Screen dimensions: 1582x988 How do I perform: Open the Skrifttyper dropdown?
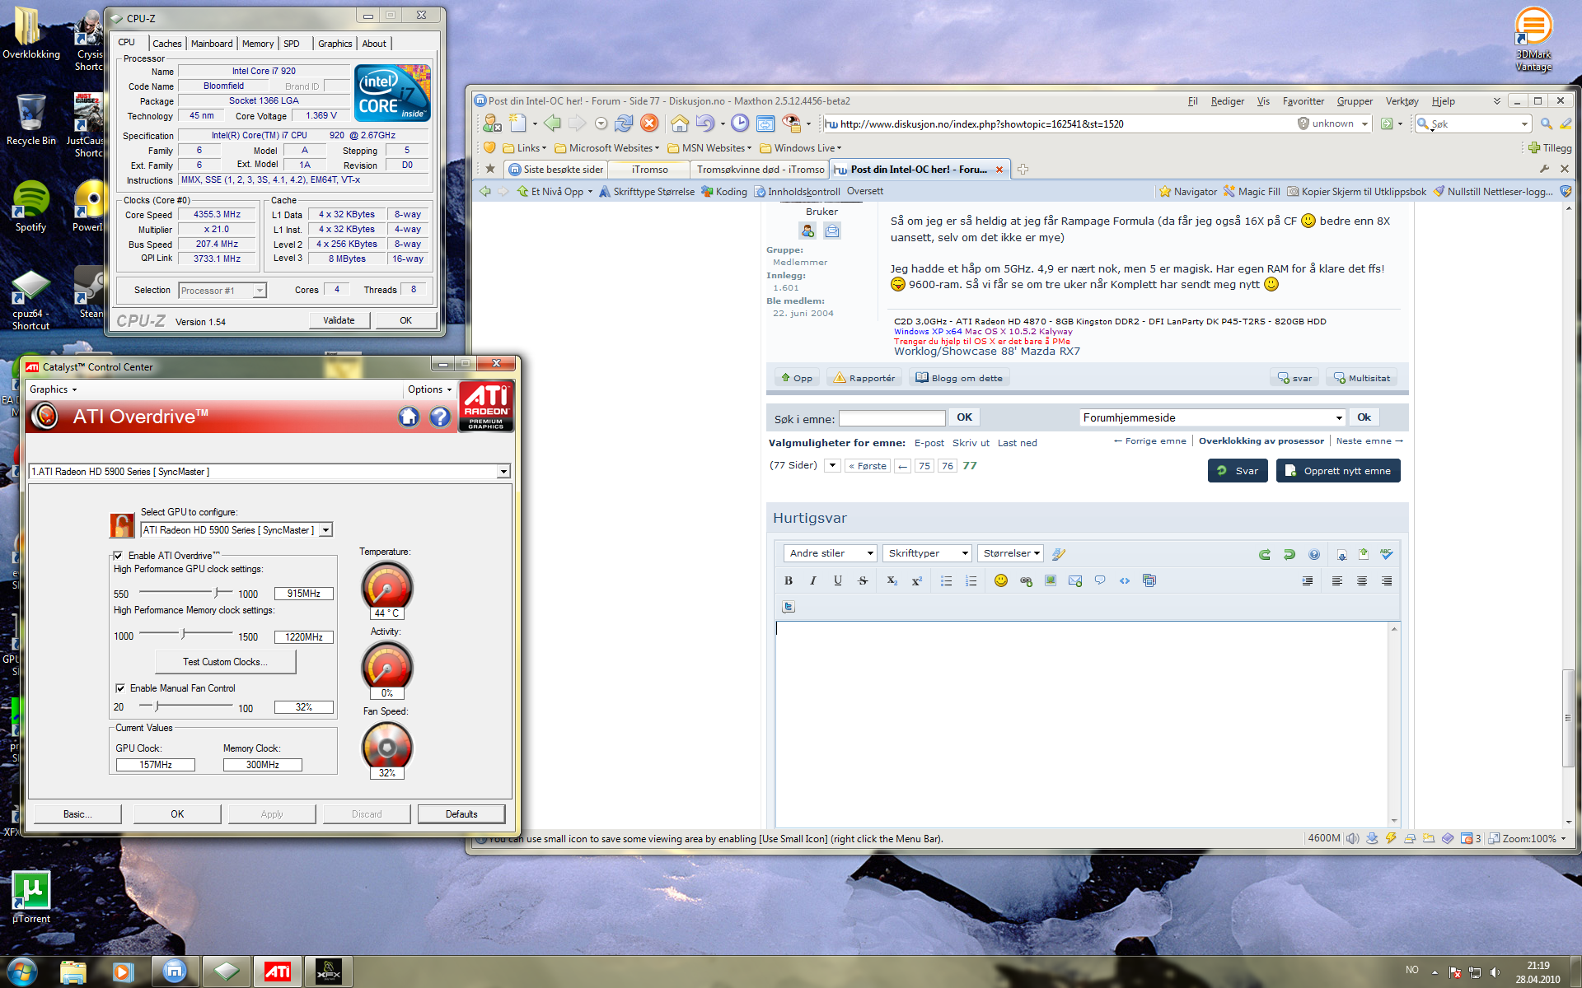point(927,553)
